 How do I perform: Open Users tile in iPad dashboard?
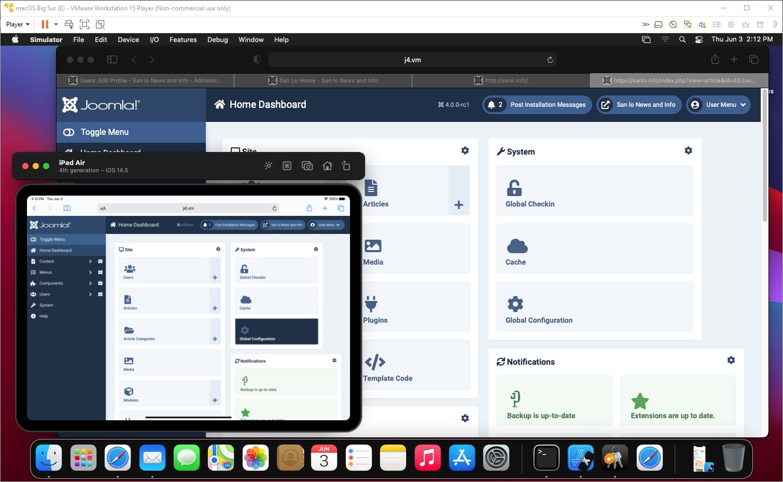[164, 270]
